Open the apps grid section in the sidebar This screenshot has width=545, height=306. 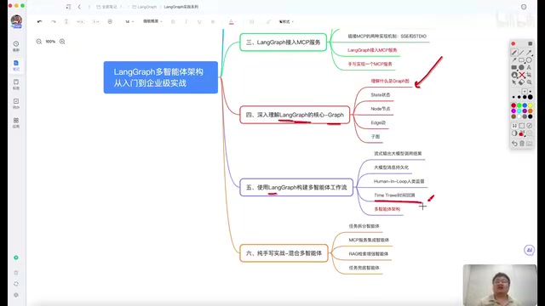click(x=16, y=122)
